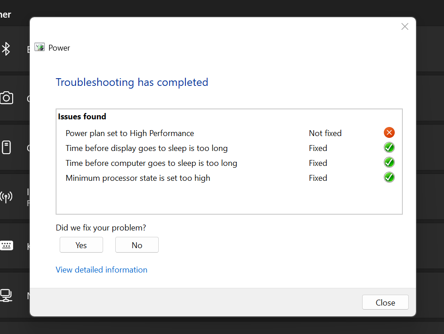Select Minimum processor state is set too high
444x334 pixels.
point(138,178)
